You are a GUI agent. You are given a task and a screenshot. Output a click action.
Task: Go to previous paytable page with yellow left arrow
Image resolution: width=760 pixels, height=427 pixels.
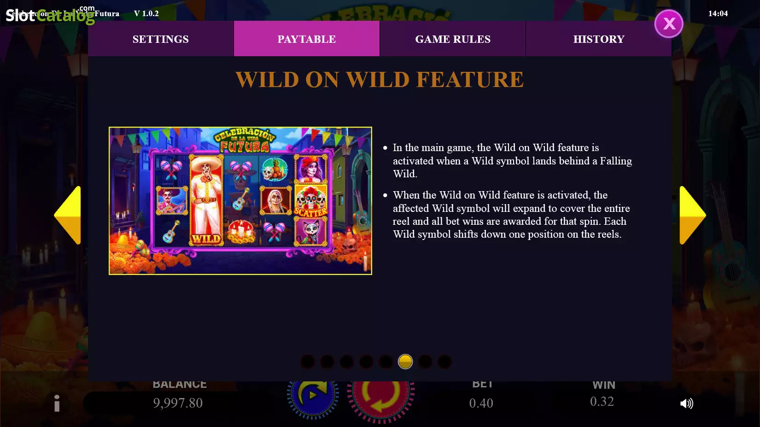[x=67, y=215]
